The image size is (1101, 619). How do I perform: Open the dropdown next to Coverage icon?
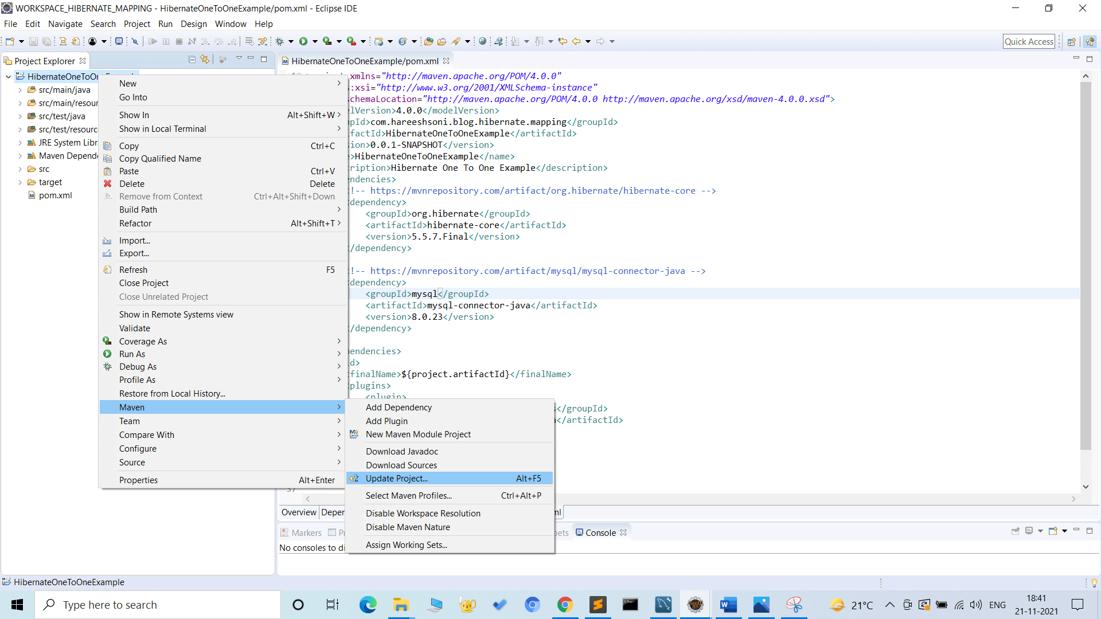coord(339,41)
